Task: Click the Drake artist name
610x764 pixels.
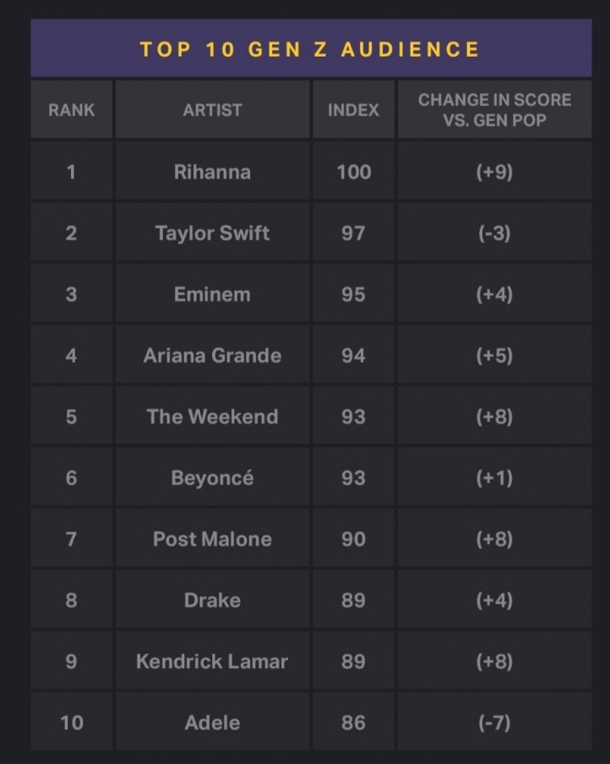Action: (212, 600)
